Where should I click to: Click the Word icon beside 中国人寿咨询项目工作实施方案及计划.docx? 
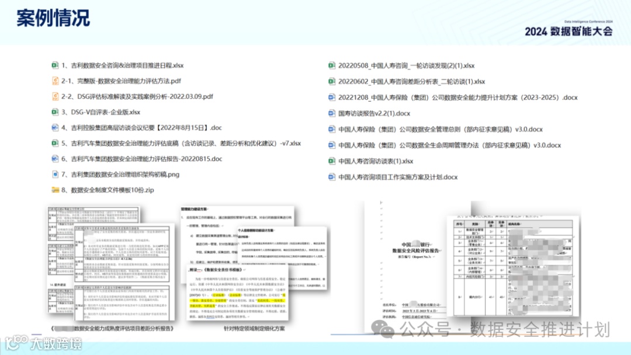tap(332, 177)
